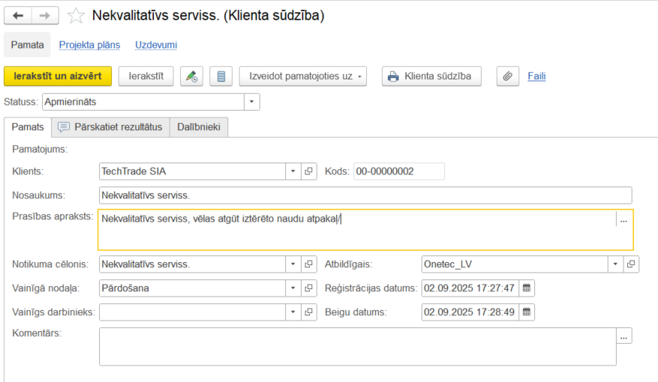Print the Klienta sūdzība form
This screenshot has height=382, width=658.
click(x=431, y=76)
